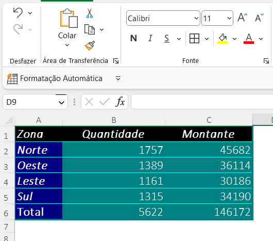Toggle italic formatting button
The image size is (273, 241).
(150, 38)
